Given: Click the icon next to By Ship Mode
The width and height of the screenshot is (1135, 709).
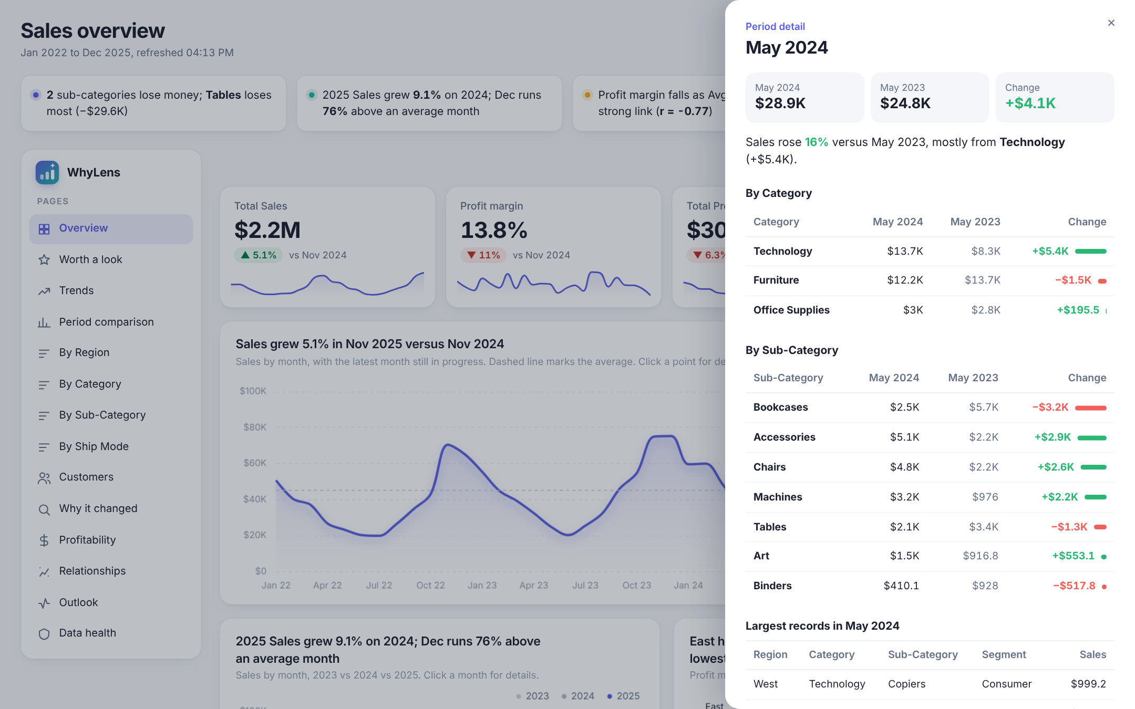Looking at the screenshot, I should click(x=44, y=447).
